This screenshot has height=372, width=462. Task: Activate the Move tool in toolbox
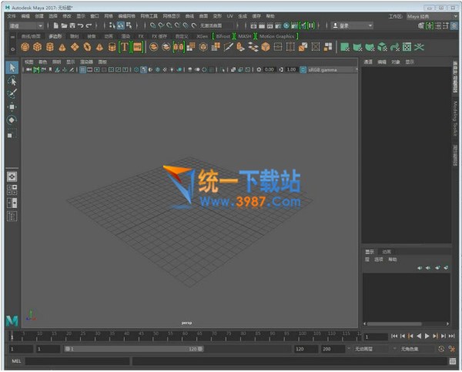12,107
